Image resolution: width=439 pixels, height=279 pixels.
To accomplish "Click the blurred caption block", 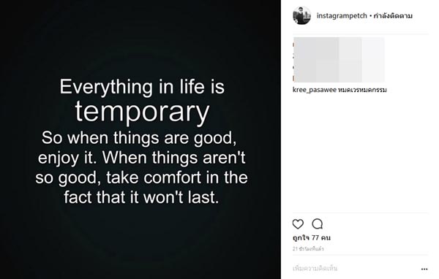I will click(339, 60).
